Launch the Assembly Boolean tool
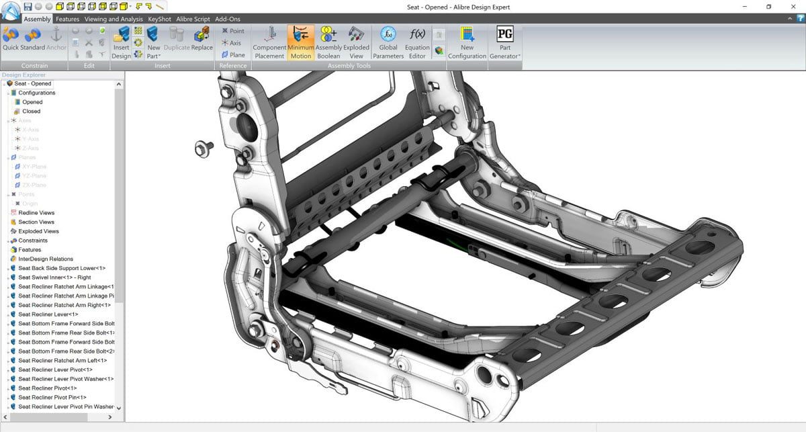 [x=328, y=42]
